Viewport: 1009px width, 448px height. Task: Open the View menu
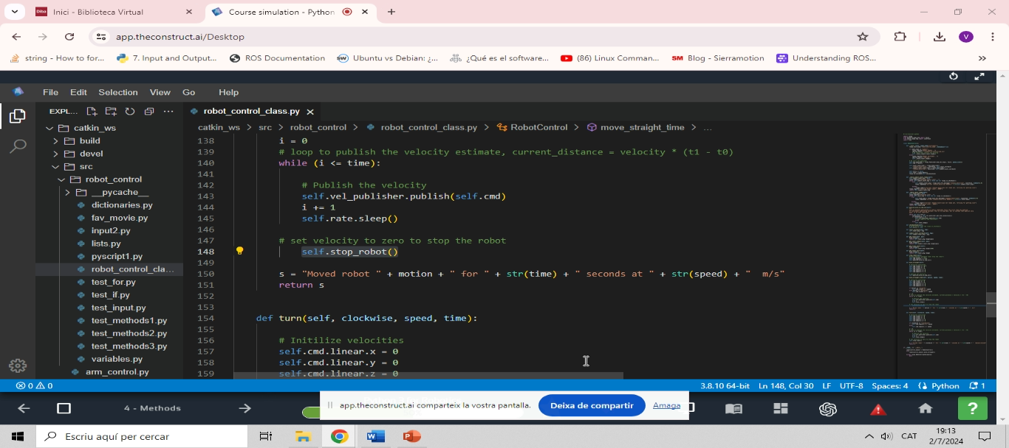pos(160,92)
